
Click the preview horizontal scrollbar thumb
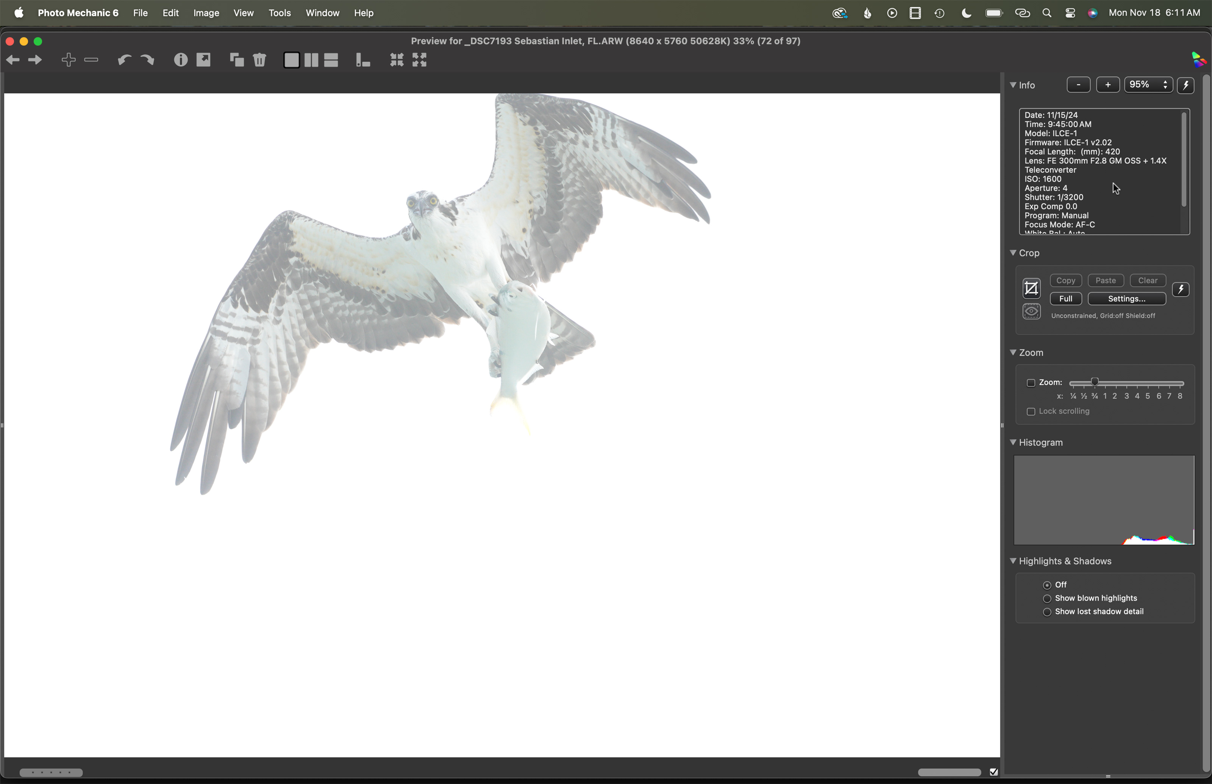[949, 772]
